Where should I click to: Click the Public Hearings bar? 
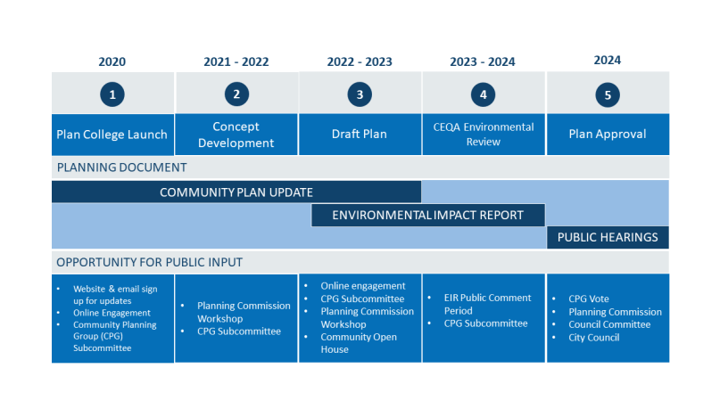coord(608,237)
